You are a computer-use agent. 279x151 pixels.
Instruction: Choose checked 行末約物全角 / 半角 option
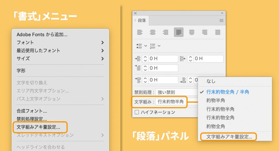click(235, 92)
